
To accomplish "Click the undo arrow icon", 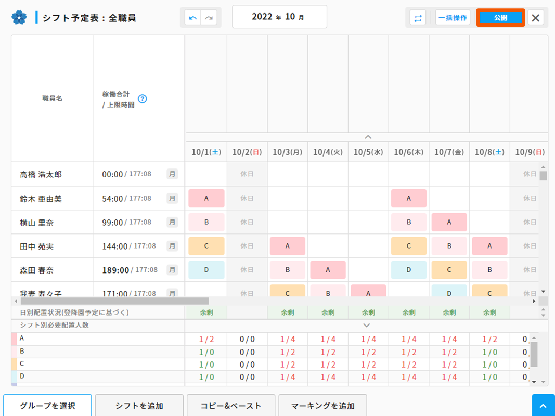I will [x=193, y=18].
